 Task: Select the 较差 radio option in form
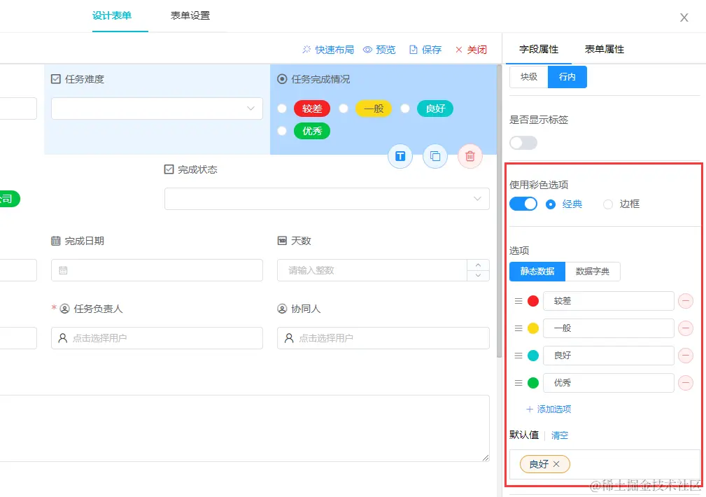pos(282,108)
